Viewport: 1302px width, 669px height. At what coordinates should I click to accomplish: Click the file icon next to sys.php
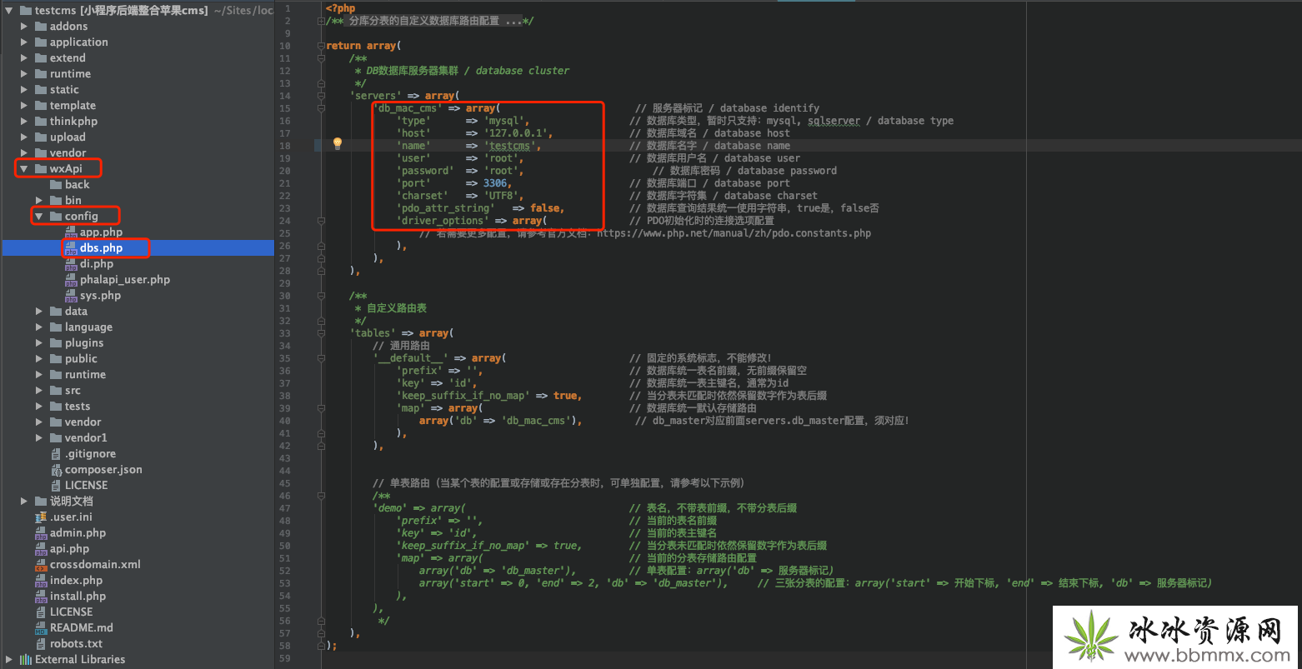point(72,296)
